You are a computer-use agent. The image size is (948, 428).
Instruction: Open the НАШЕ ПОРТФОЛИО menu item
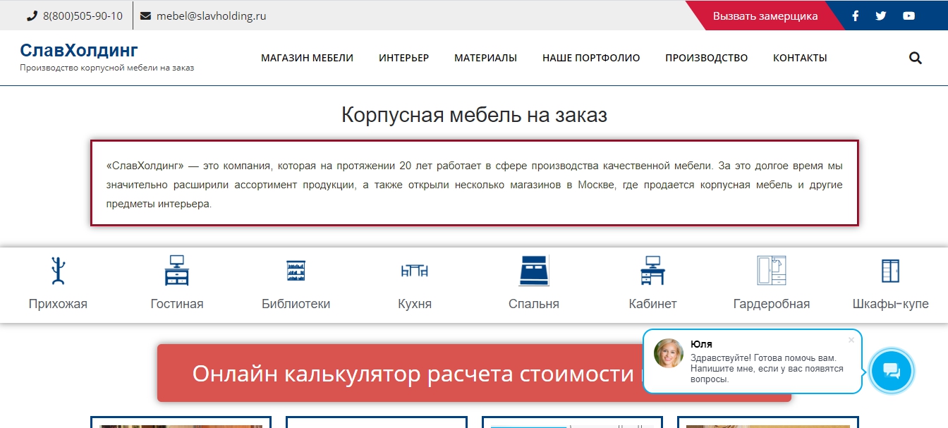[x=591, y=58]
